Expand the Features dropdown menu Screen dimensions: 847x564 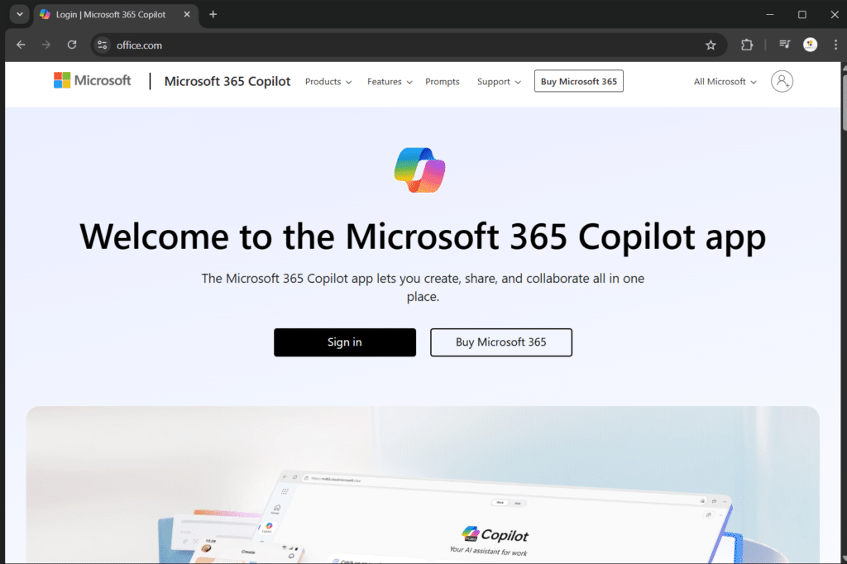click(389, 82)
